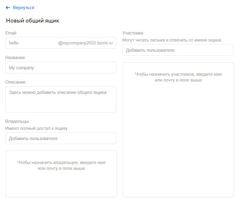Viewport: 241px width, 204px height.
Task: Click the Владельцы section label
Action: (x=17, y=121)
